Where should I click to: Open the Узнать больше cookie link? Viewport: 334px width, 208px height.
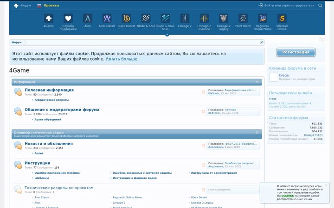click(122, 59)
